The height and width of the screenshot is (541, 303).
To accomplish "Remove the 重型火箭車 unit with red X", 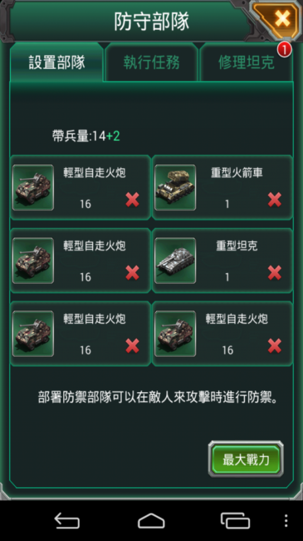I will coord(274,200).
